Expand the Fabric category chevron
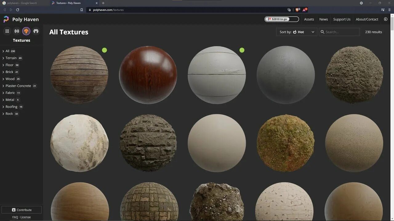The height and width of the screenshot is (221, 394). [x=3, y=93]
